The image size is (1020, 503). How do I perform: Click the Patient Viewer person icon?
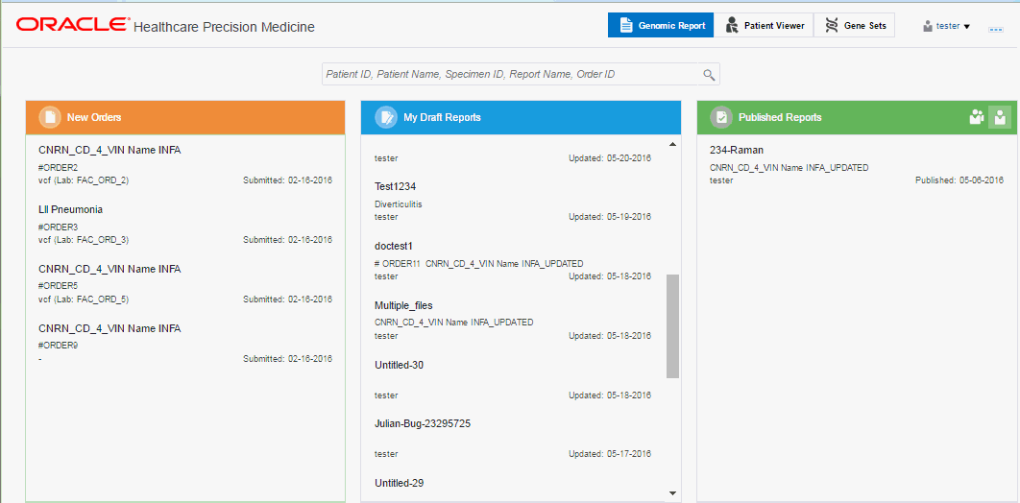click(x=731, y=25)
